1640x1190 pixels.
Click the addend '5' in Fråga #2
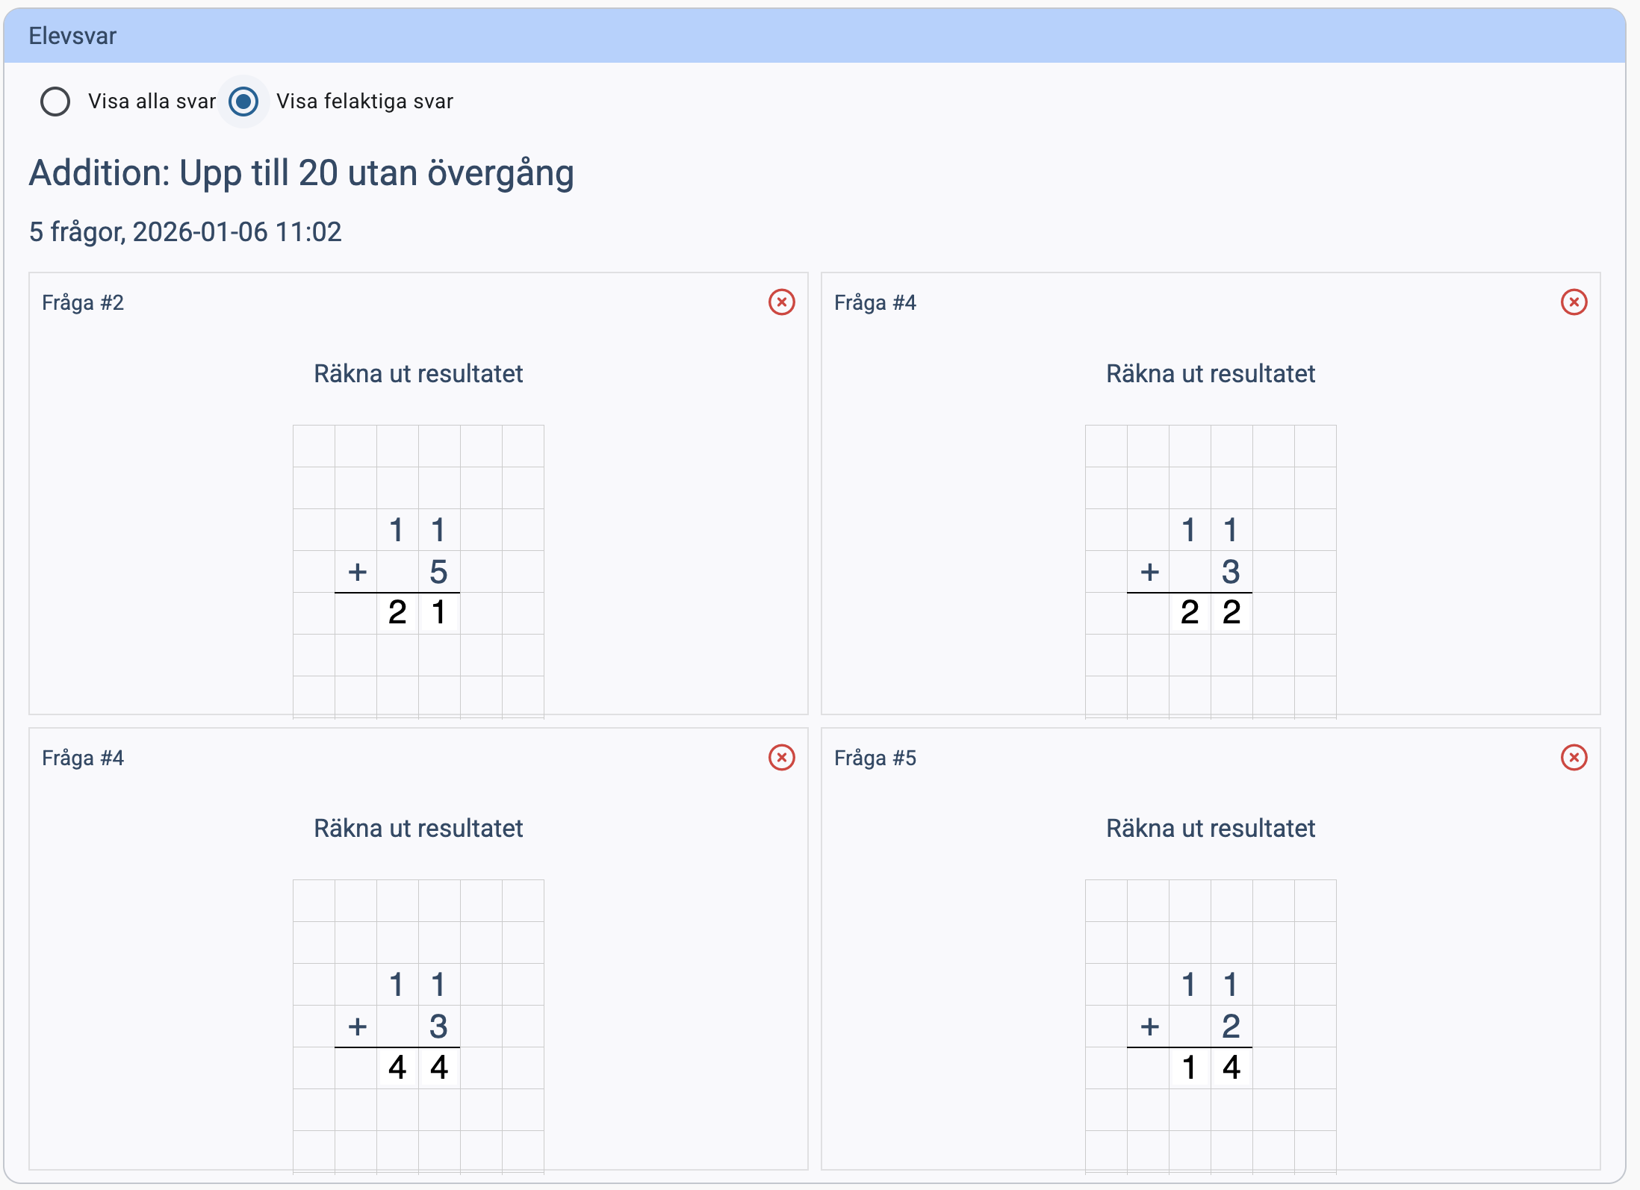438,572
